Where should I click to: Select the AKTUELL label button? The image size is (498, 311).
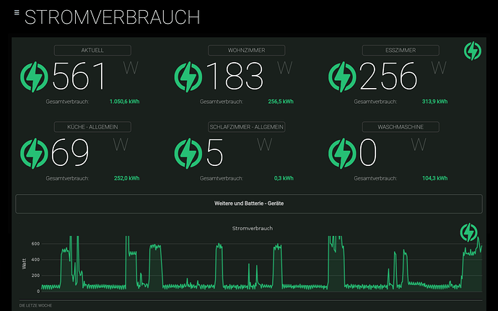pyautogui.click(x=93, y=51)
